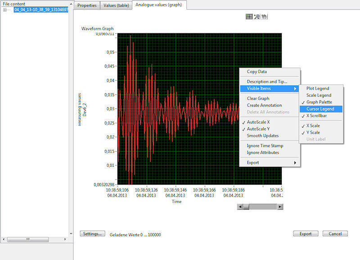Expand the loaded measurement file node
This screenshot has height=260, width=360.
pos(4,9)
